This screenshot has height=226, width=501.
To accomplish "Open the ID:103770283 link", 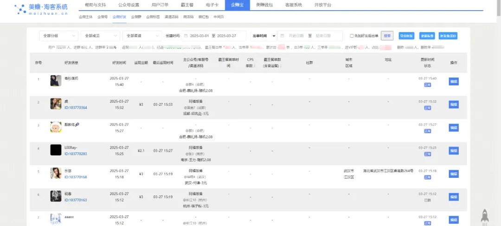I will pos(76,154).
